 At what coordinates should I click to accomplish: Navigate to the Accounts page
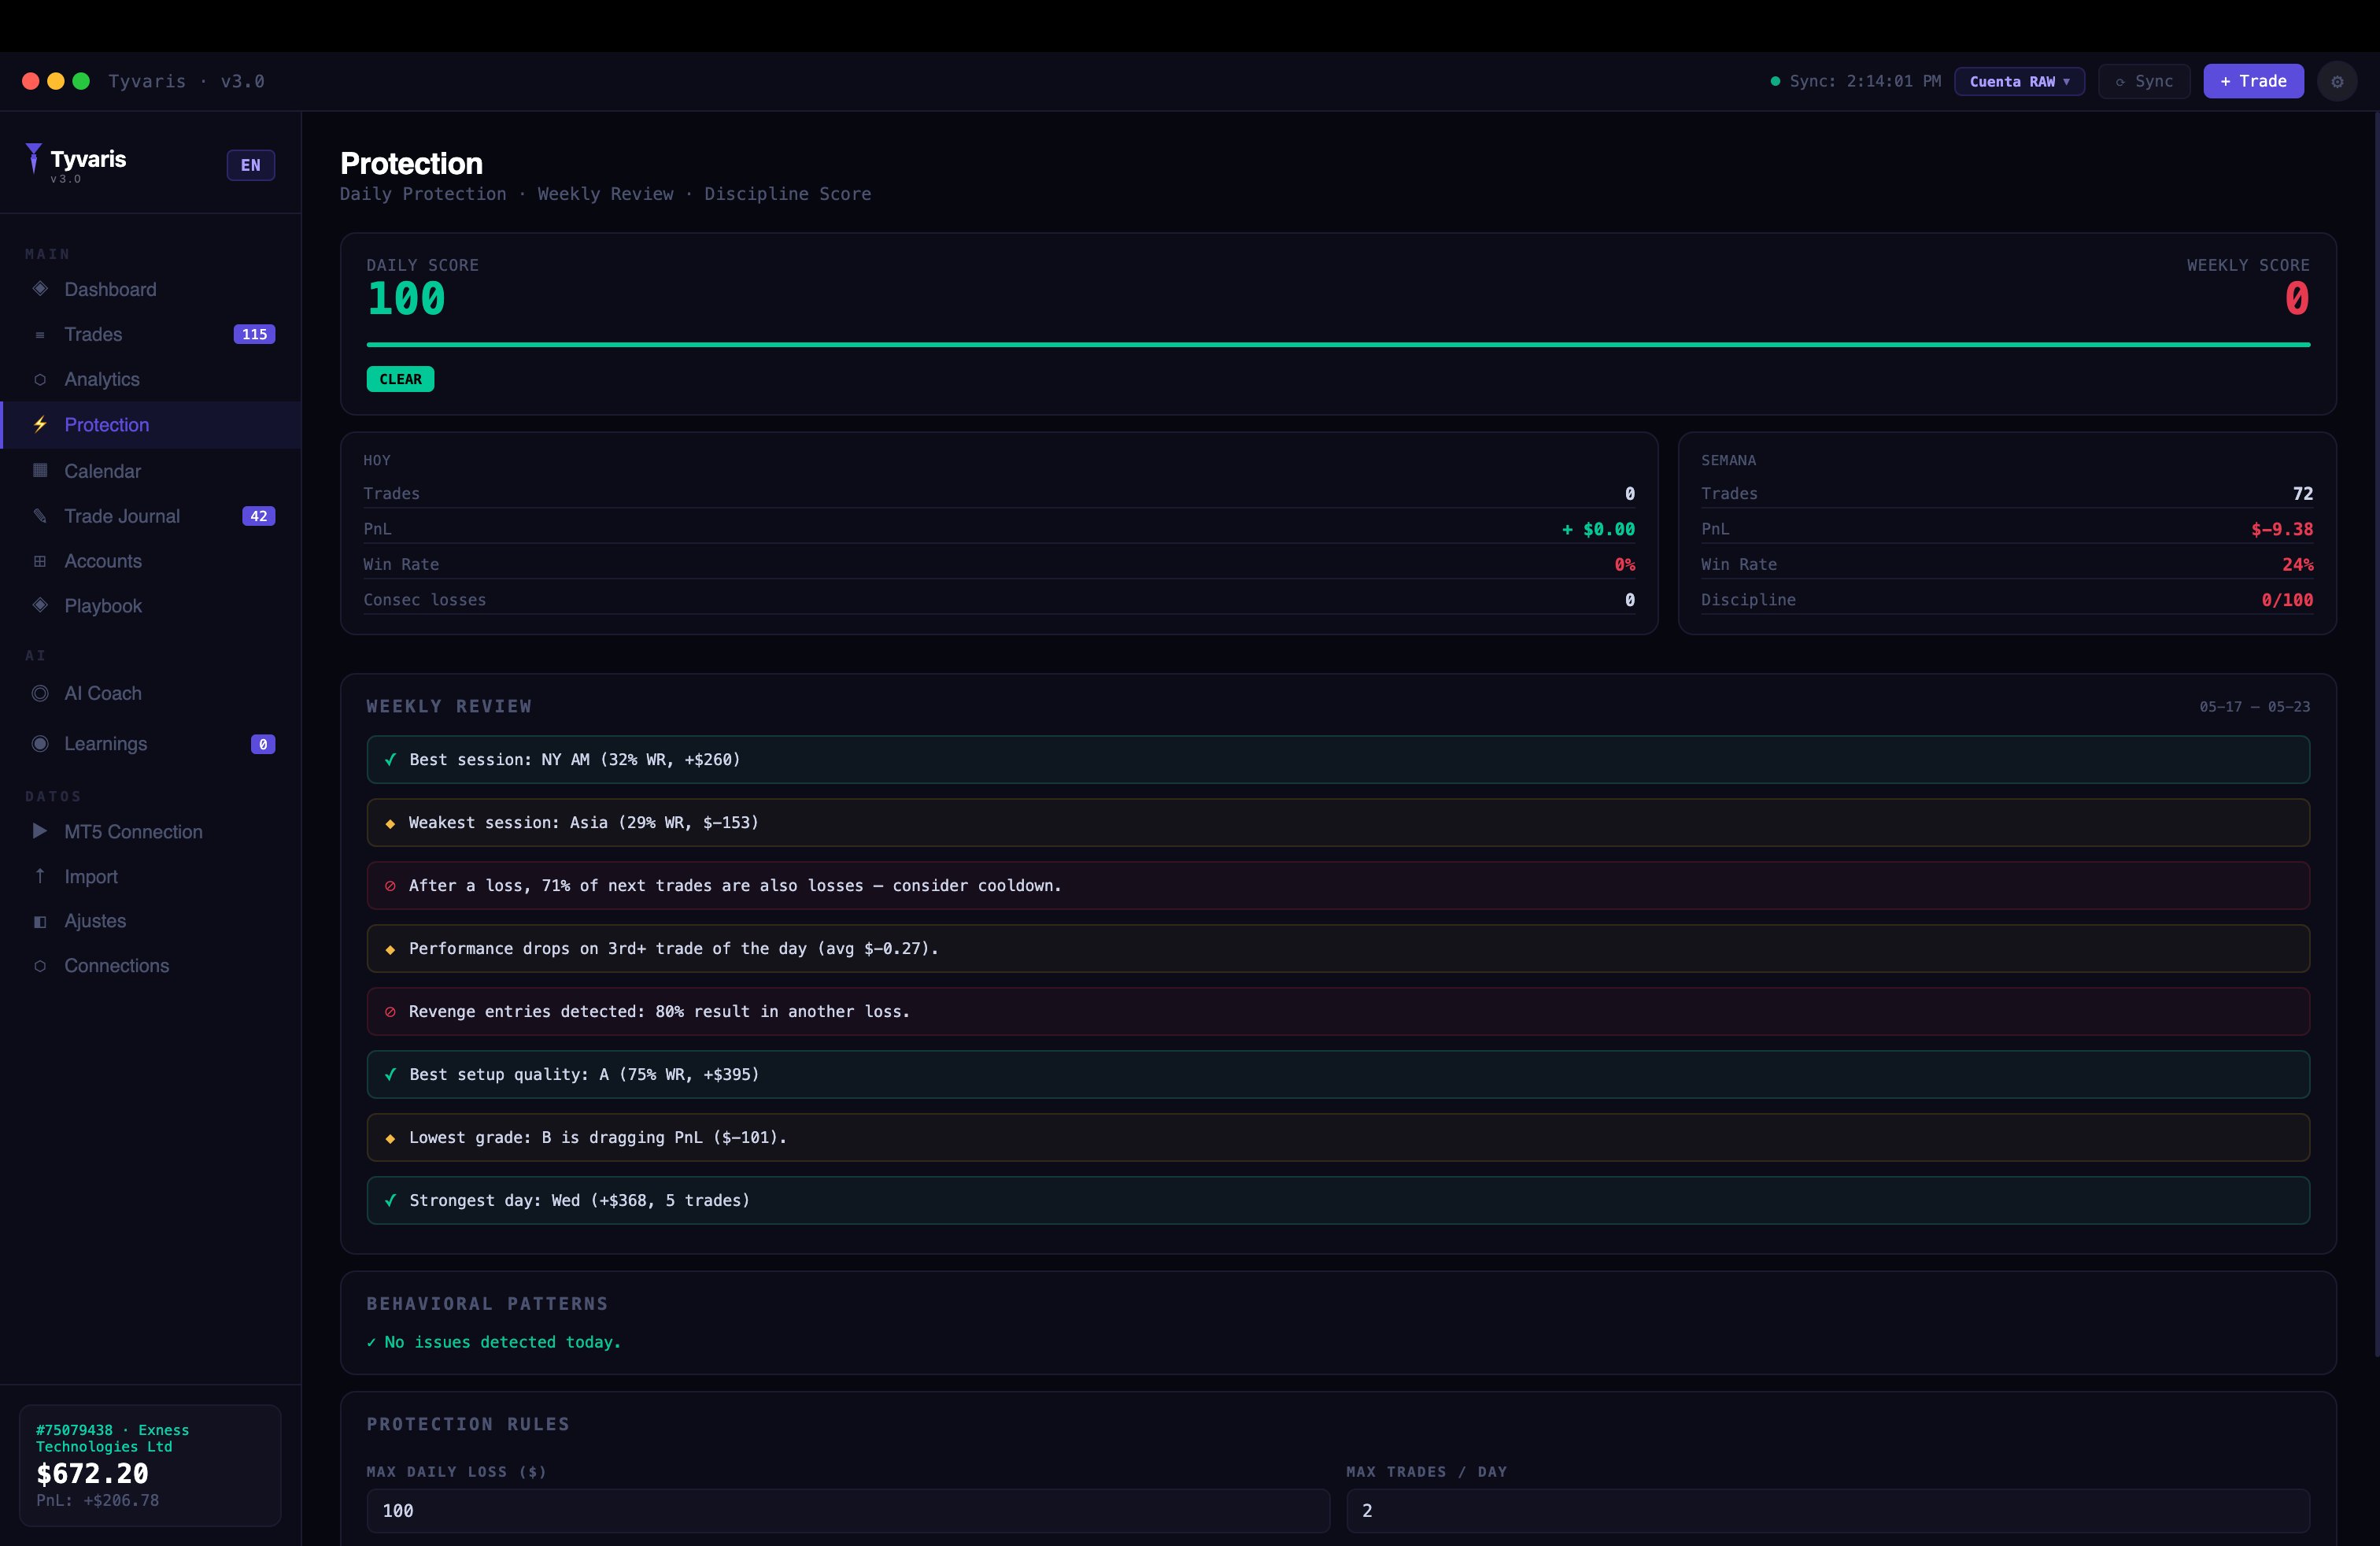point(150,561)
